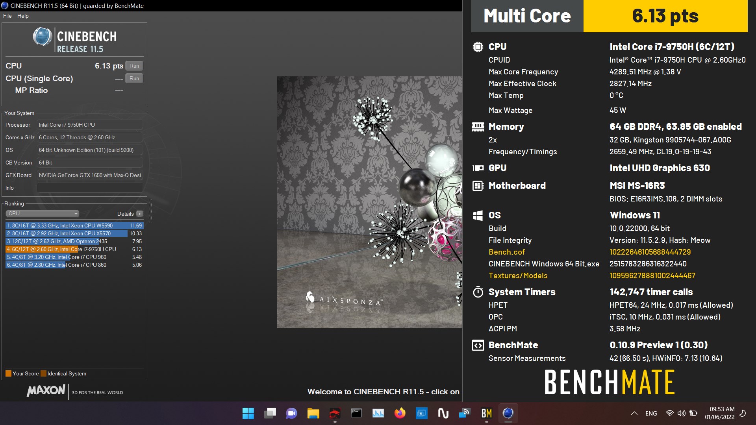Switch to the BenchMate taskbar app

pos(487,413)
